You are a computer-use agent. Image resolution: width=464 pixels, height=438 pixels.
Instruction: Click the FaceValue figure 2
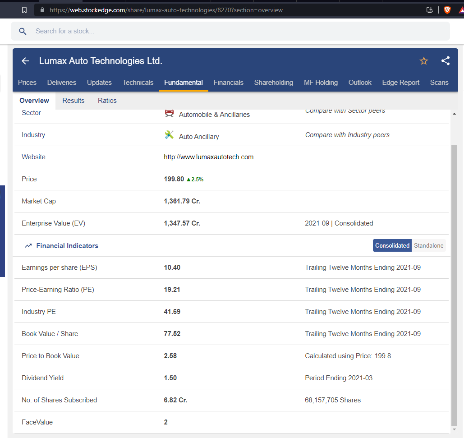pos(166,422)
